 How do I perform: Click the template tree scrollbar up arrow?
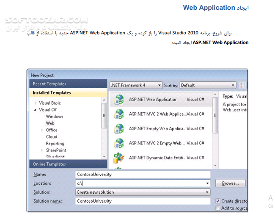104,100
